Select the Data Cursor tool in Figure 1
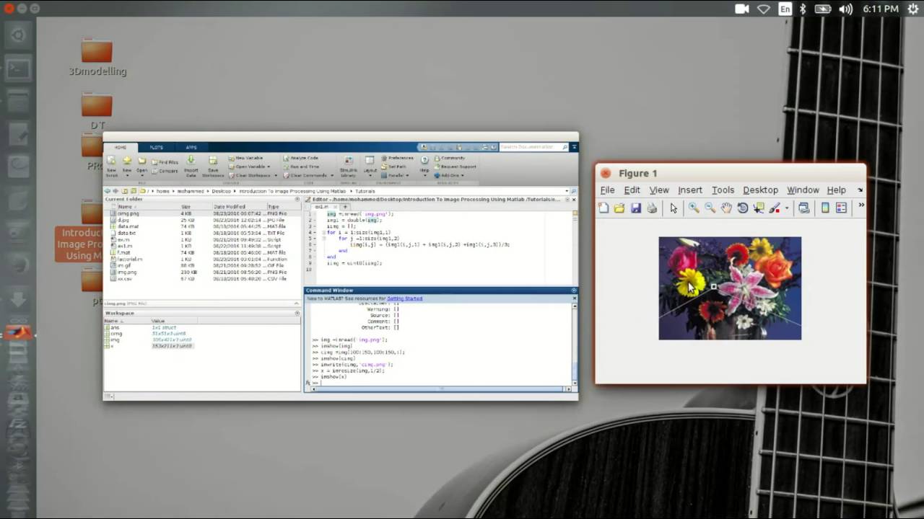 759,208
